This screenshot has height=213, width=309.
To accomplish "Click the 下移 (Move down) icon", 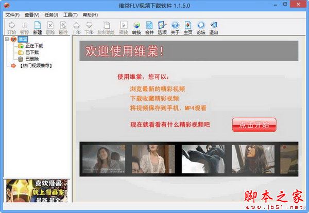I will [89, 28].
